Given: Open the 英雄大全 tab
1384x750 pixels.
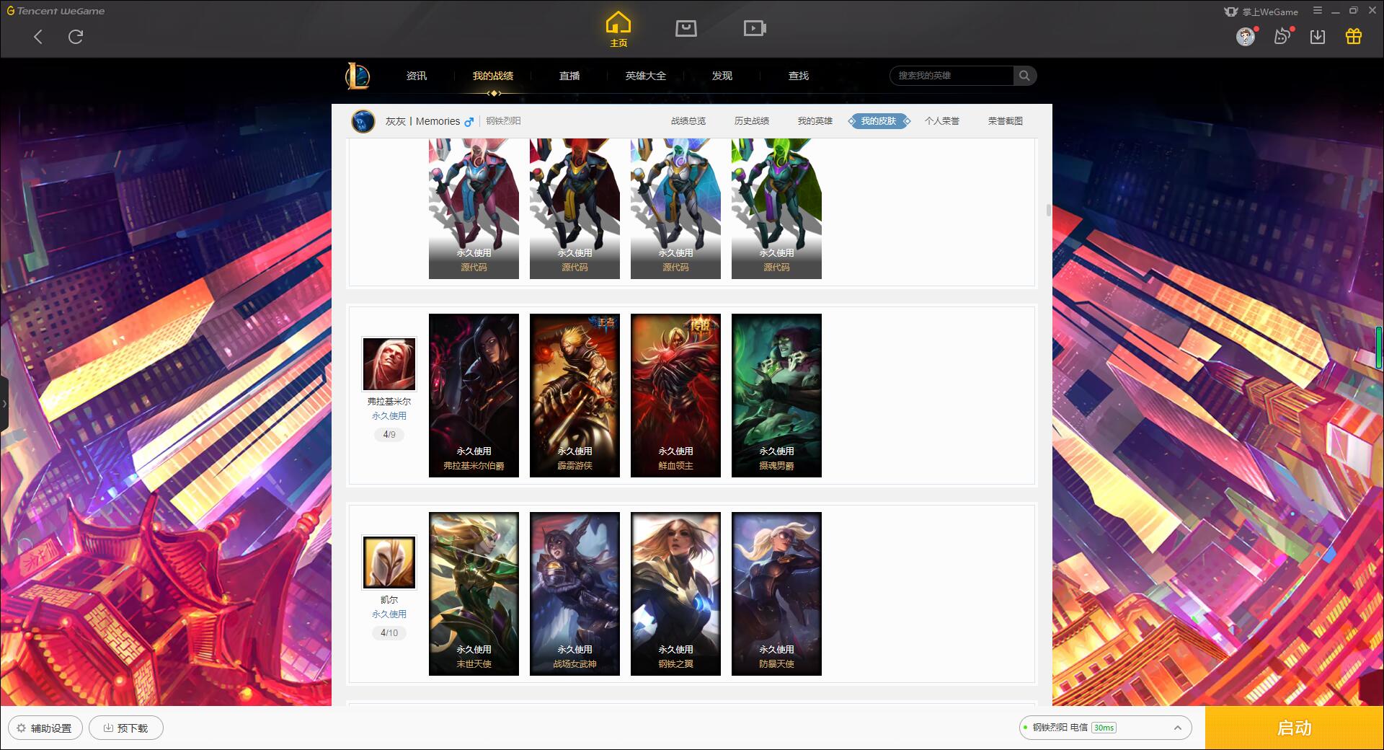Looking at the screenshot, I should tap(646, 76).
